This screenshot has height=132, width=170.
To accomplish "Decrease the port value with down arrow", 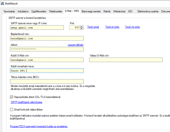I will coord(82,28).
